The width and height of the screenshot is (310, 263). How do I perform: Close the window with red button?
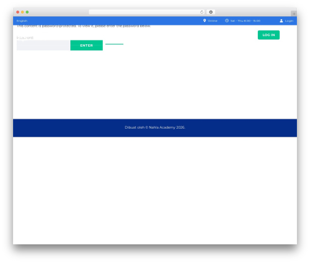tap(18, 12)
